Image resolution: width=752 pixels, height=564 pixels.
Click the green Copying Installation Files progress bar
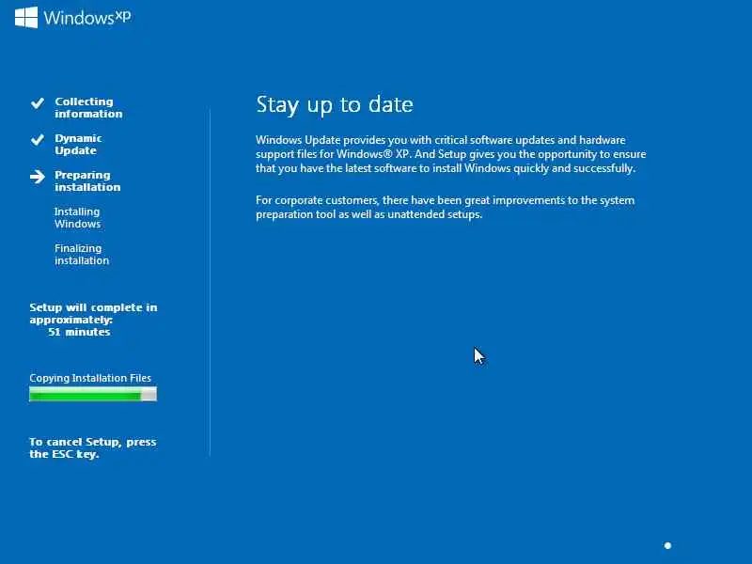(93, 394)
